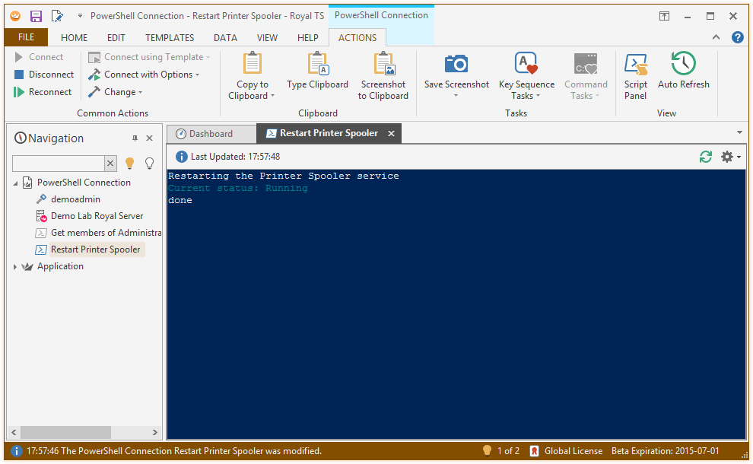Viewport: 753px width, 464px height.
Task: Click the Navigation search field
Action: (x=58, y=164)
